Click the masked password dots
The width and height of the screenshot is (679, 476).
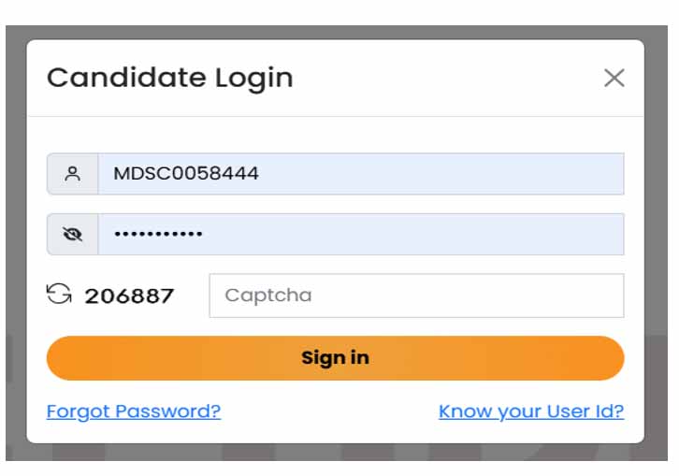tap(158, 235)
